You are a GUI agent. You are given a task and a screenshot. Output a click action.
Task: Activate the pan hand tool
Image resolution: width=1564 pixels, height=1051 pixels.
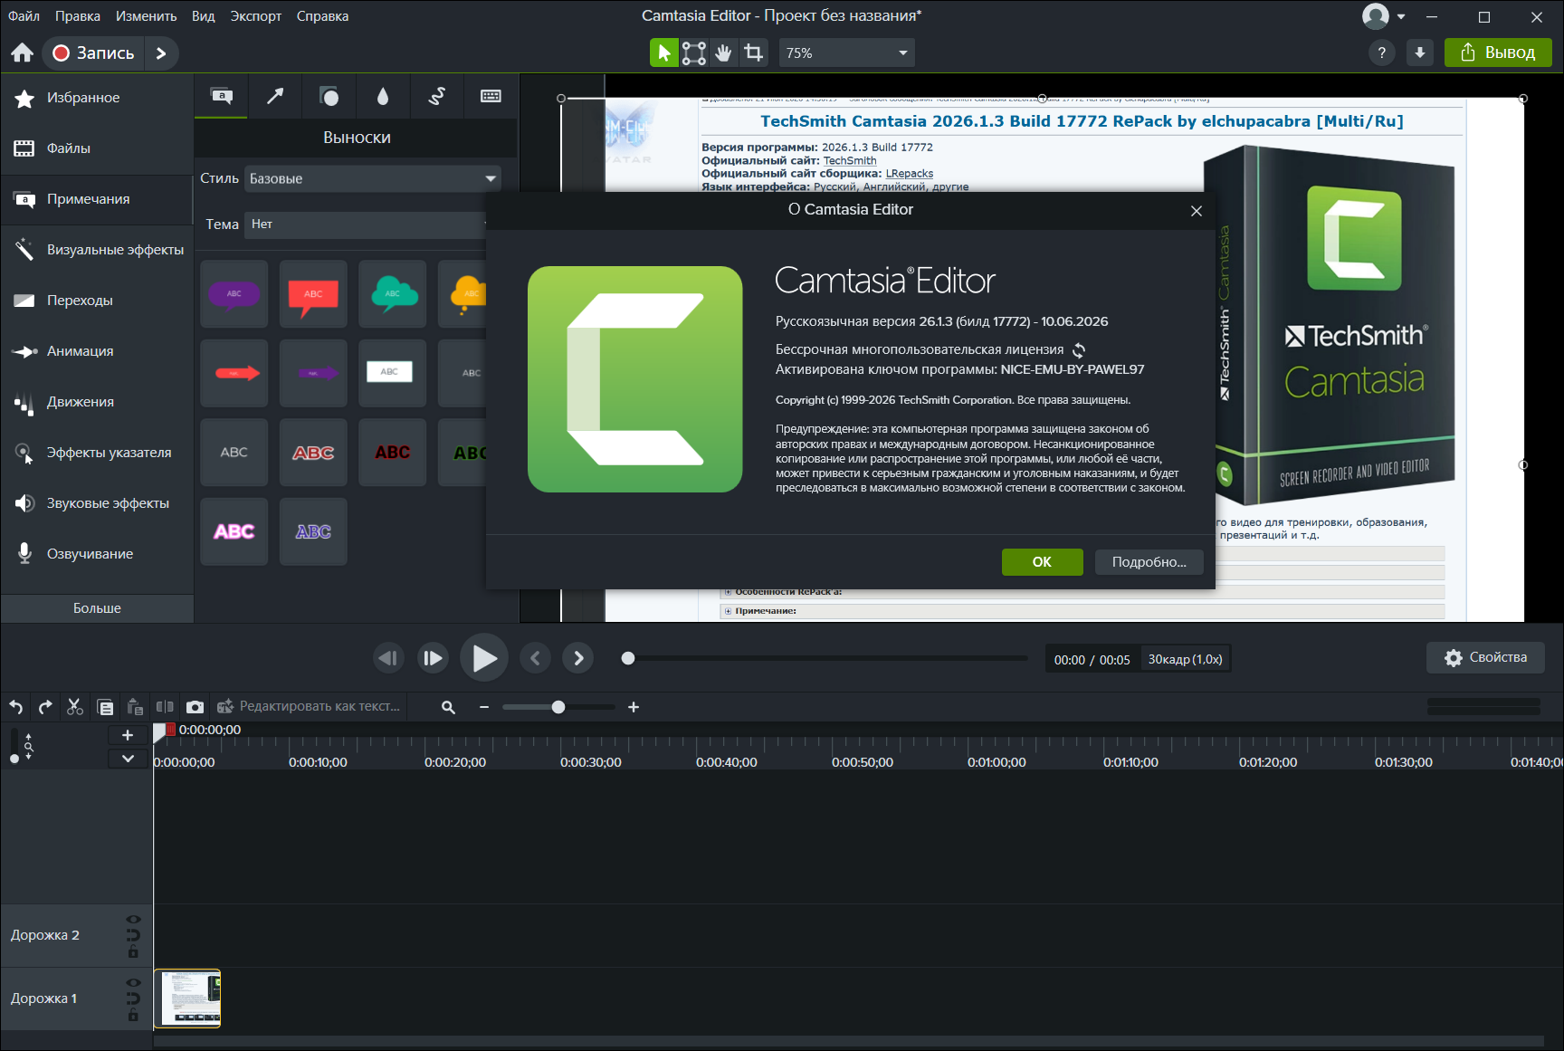[723, 53]
